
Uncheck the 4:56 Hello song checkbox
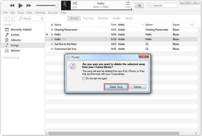coord(52,34)
